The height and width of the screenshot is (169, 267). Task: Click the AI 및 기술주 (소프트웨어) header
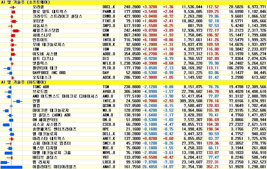tap(25, 2)
